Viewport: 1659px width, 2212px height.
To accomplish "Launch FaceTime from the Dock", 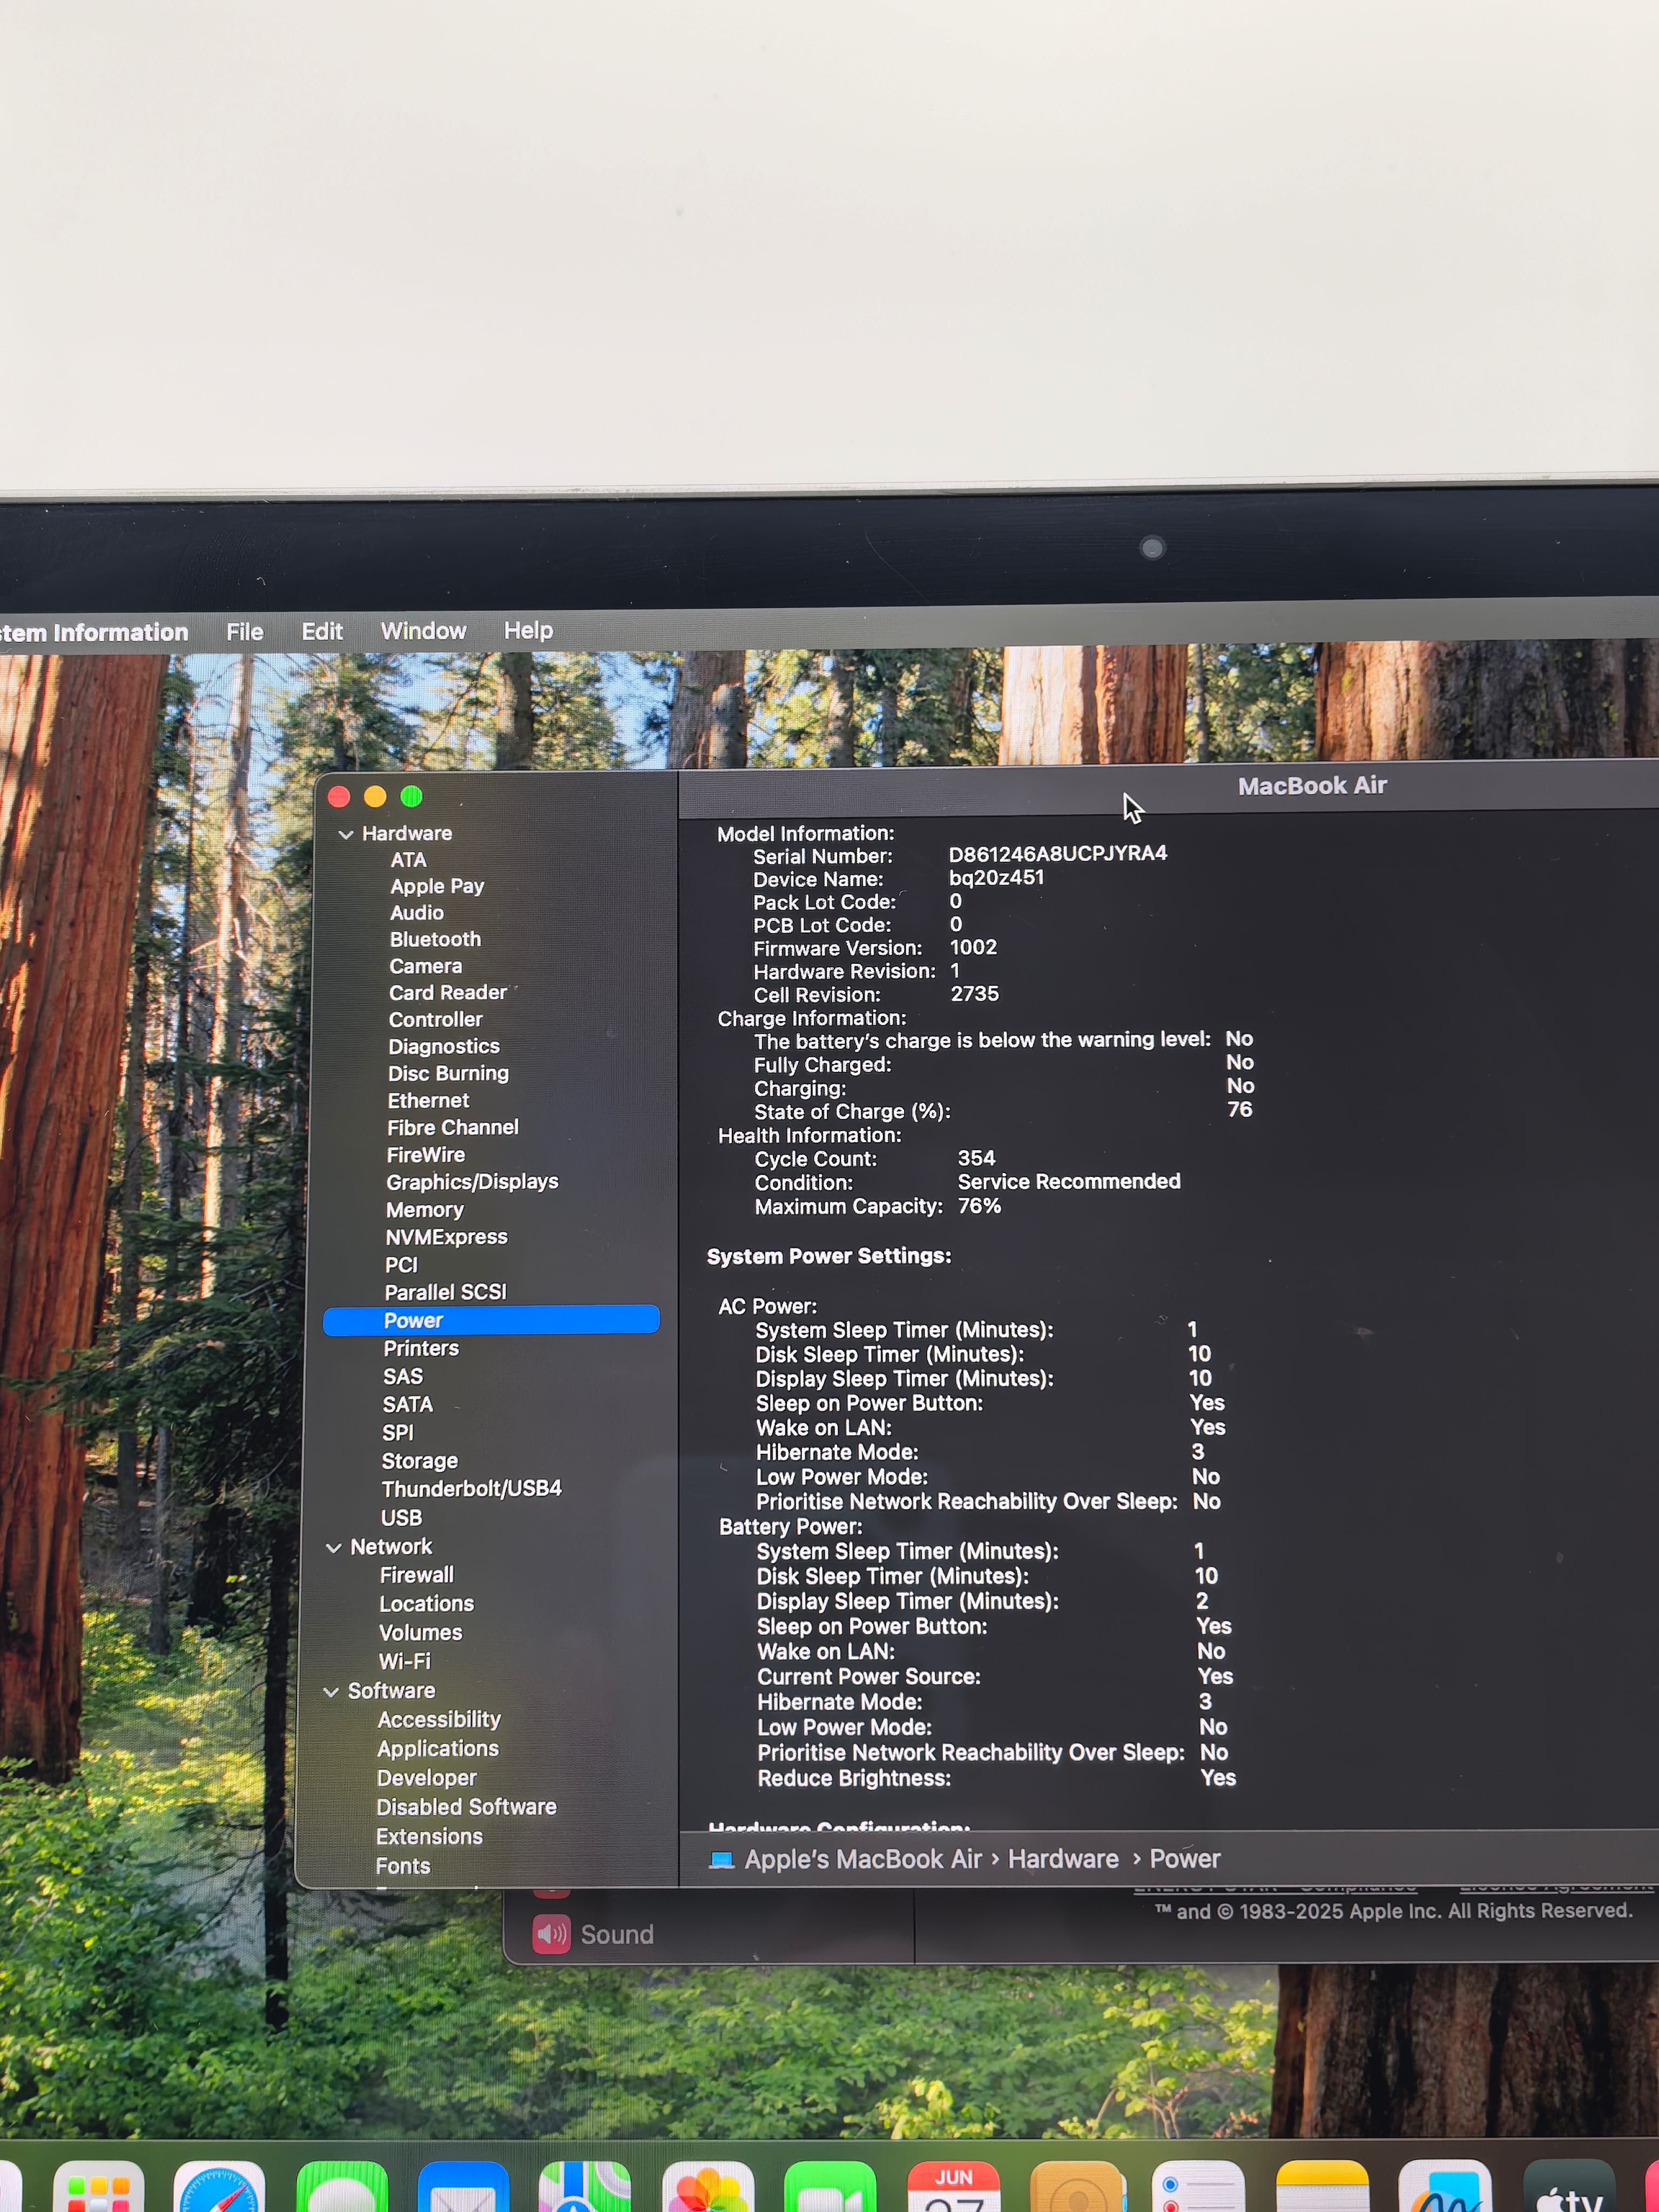I will click(830, 2188).
